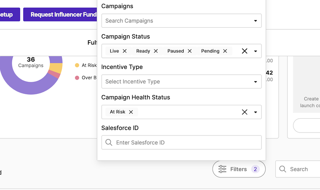Expand the Campaign Health Status dropdown arrow
Image resolution: width=320 pixels, height=190 pixels.
point(255,112)
